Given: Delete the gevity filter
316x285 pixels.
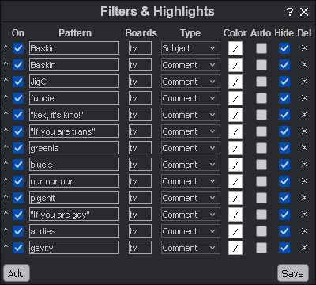Looking at the screenshot, I should point(304,248).
